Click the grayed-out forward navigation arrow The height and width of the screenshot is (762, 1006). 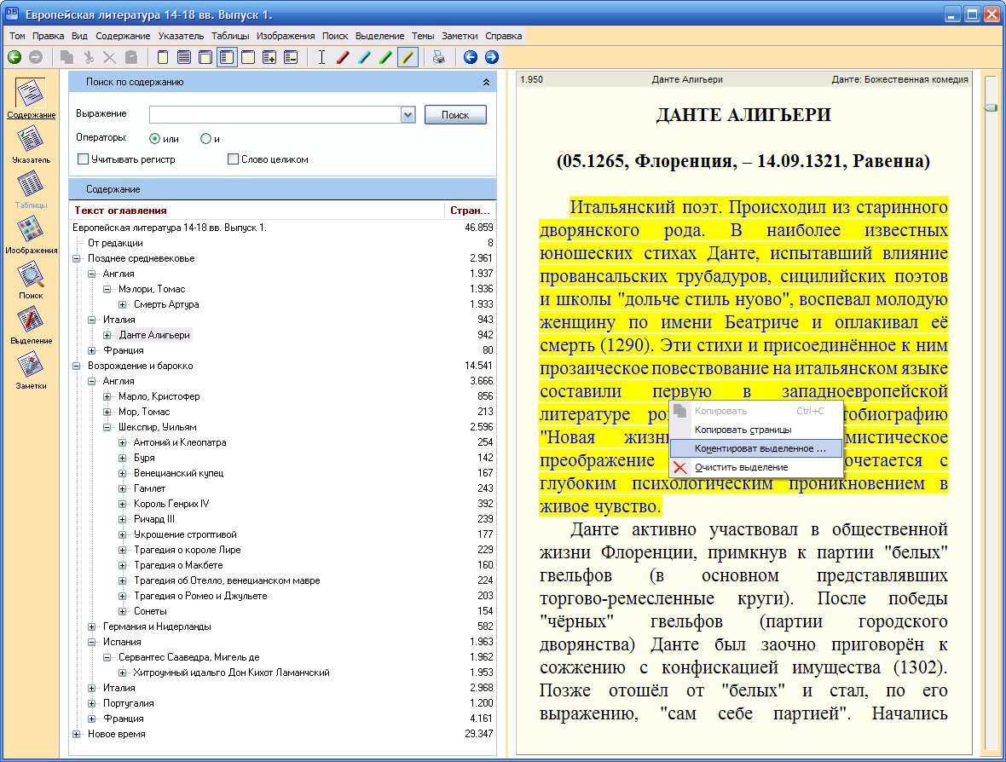(36, 58)
